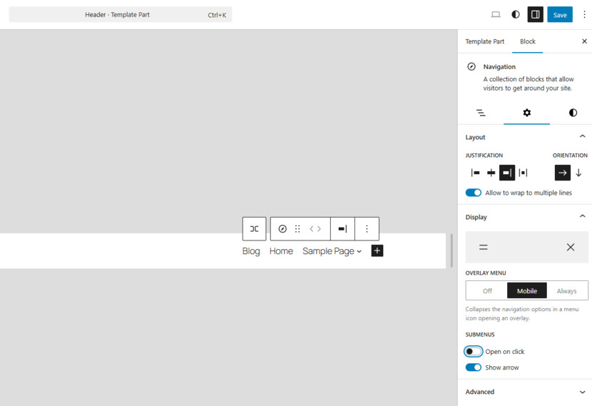This screenshot has height=406, width=592.
Task: Select justify items center icon
Action: pos(491,173)
